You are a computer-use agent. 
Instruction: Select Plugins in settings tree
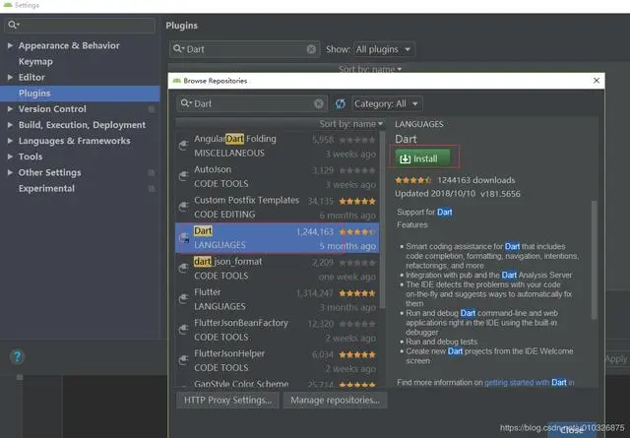click(x=80, y=94)
